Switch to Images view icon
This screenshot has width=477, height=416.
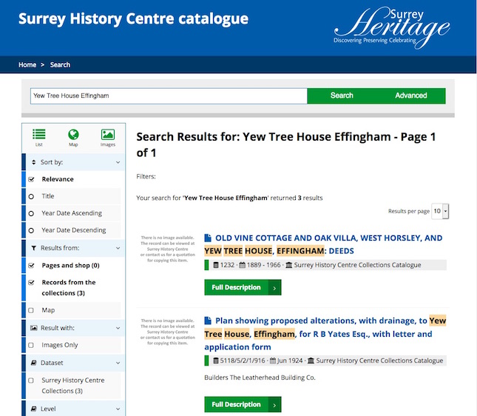pos(108,134)
